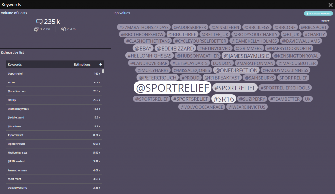This screenshot has width=335, height=194.
Task: Click the large @SPORTRELIEF tag in the cloud
Action: pos(173,87)
